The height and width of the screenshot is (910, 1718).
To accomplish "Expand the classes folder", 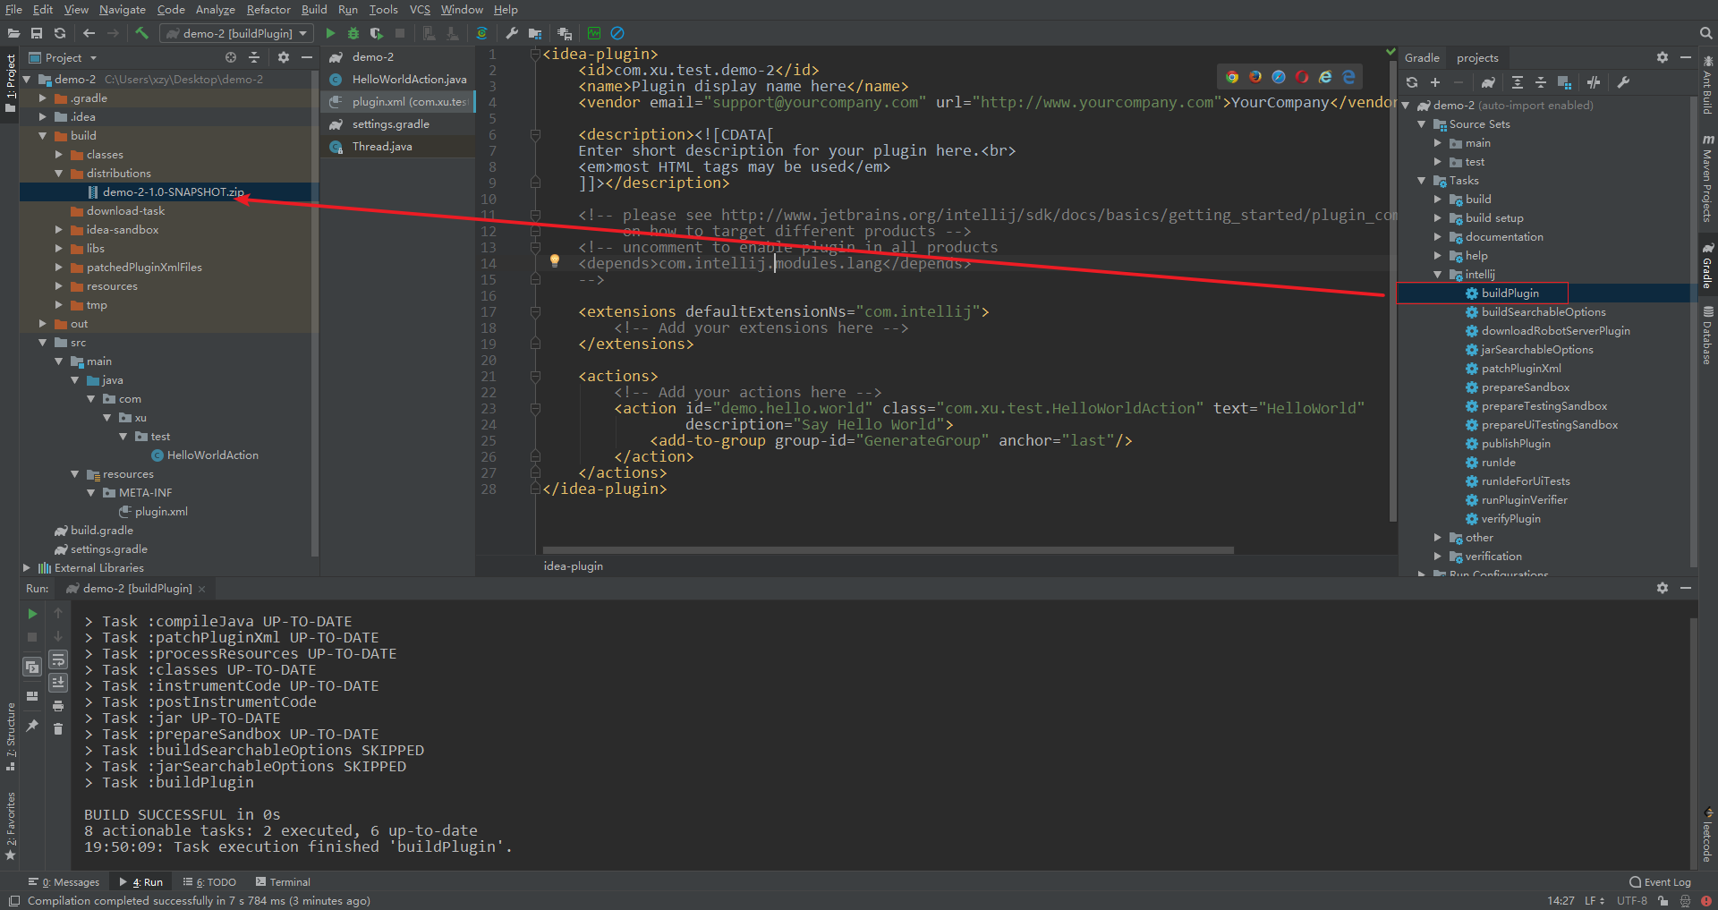I will (x=58, y=154).
